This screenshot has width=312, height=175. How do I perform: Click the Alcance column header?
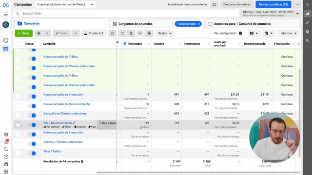[x=159, y=44]
